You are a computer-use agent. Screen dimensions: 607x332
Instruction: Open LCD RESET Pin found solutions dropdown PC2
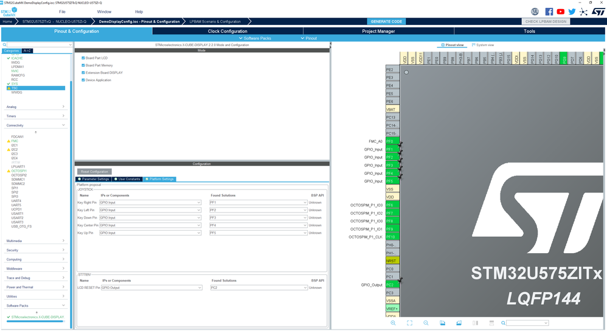[259, 288]
